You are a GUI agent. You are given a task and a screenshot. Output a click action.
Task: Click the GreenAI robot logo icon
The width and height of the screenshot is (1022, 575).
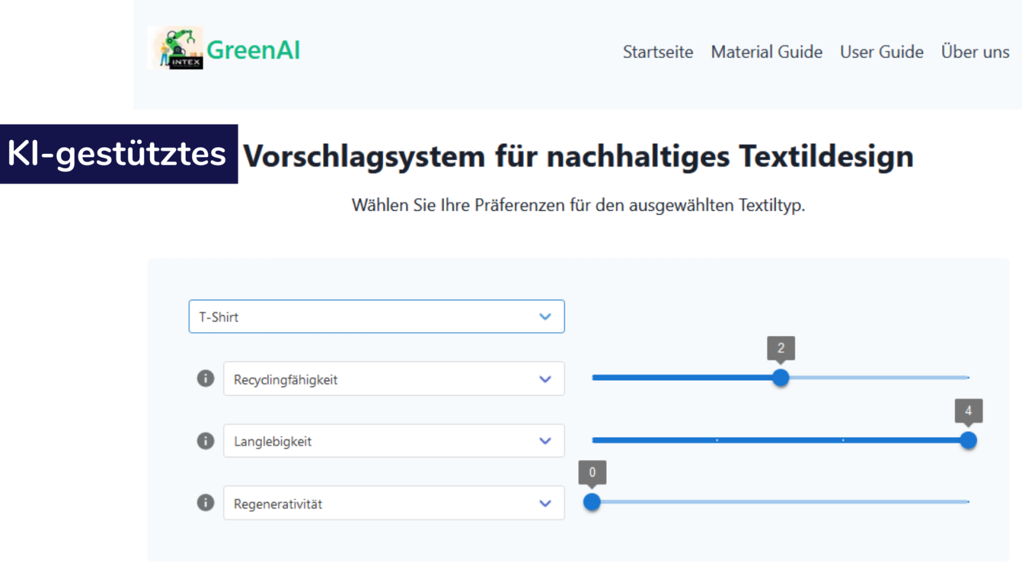tap(175, 47)
